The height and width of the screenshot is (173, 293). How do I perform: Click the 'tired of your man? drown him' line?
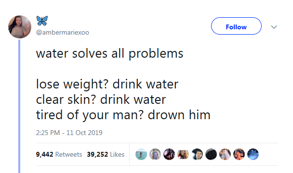pyautogui.click(x=123, y=115)
